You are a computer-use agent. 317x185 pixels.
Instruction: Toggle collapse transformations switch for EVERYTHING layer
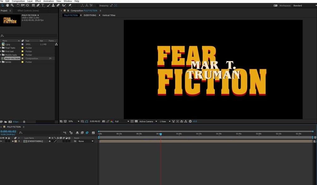52,141
